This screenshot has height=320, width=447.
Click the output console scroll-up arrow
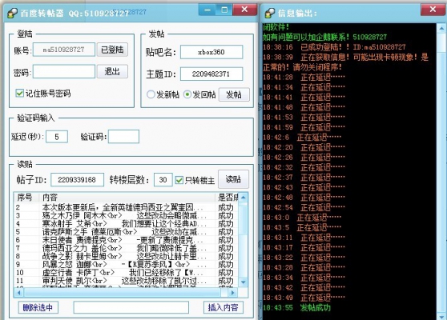point(441,29)
